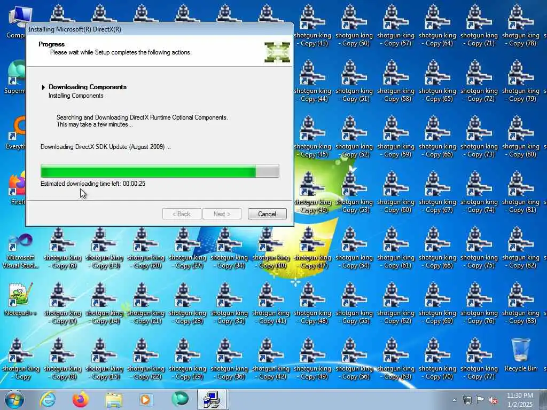
Task: Select the Downloading Components step arrow
Action: (x=43, y=87)
